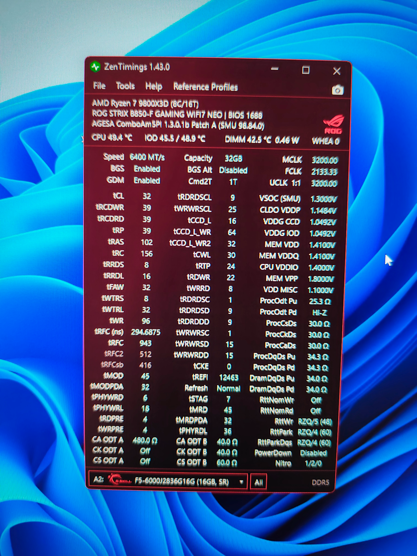
Task: Click the DDR5 label at bottom right
Action: [320, 482]
